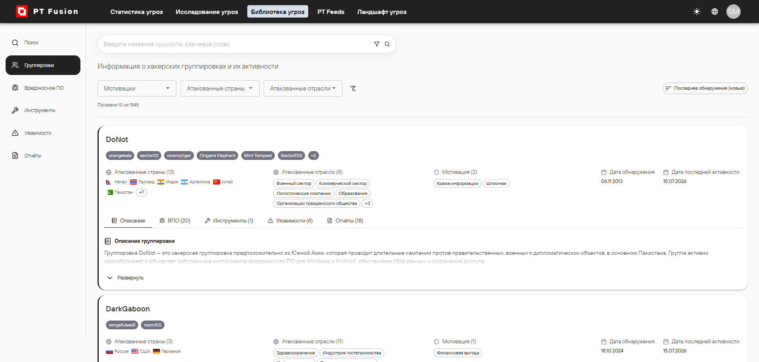Screen dimensions: 759x362
Task: Show the +2 more DoNot aliases
Action: click(x=313, y=155)
